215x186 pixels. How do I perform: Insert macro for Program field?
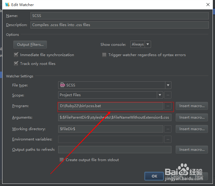point(192,106)
